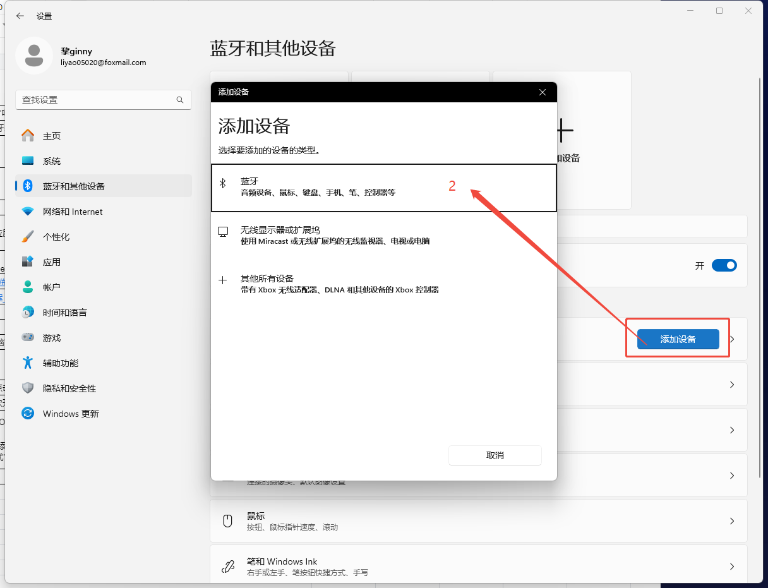Open 帐户 settings via its sidebar icon

[x=28, y=287]
